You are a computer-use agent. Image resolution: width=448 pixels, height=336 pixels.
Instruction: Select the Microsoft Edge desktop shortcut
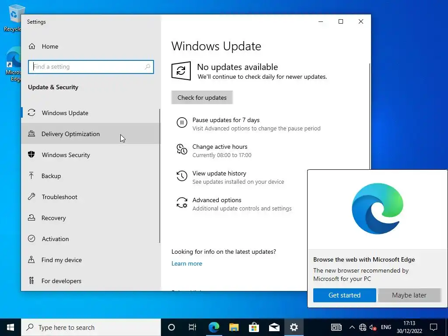click(13, 64)
